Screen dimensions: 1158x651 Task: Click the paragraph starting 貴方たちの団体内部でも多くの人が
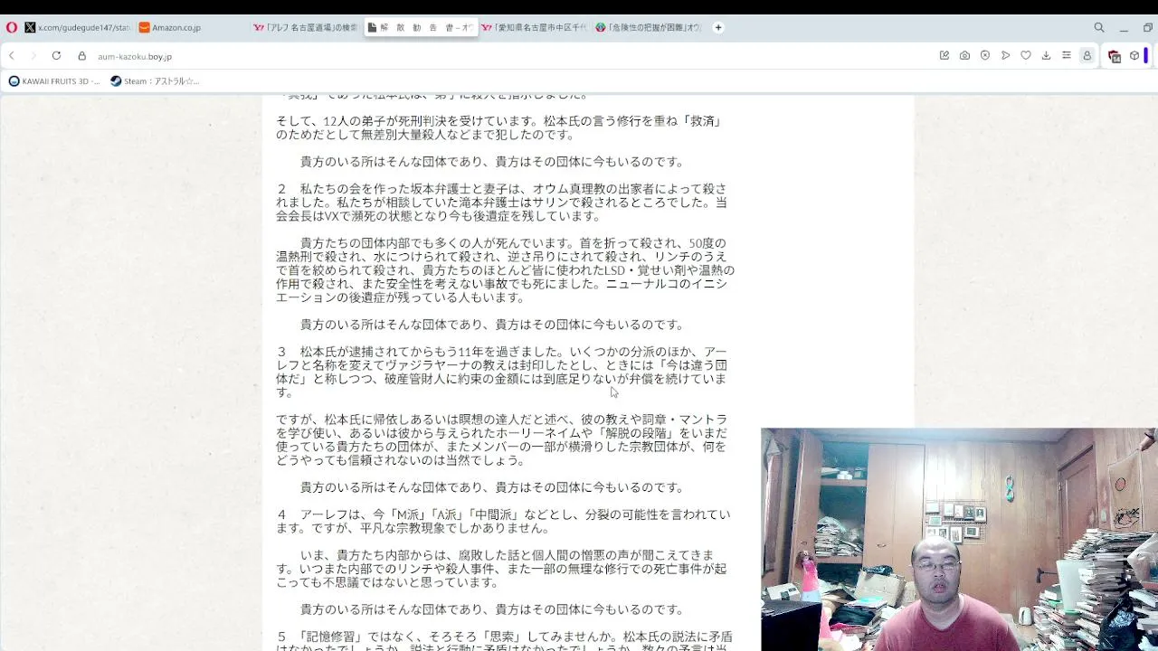(505, 270)
